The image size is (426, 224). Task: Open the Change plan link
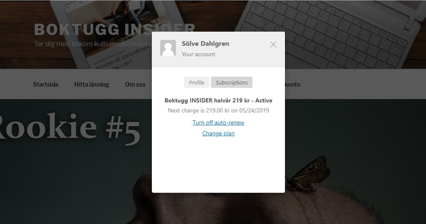pyautogui.click(x=218, y=134)
